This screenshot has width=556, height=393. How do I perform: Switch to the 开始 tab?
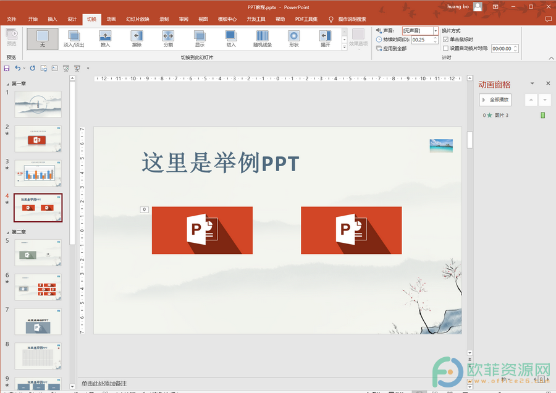click(x=33, y=19)
